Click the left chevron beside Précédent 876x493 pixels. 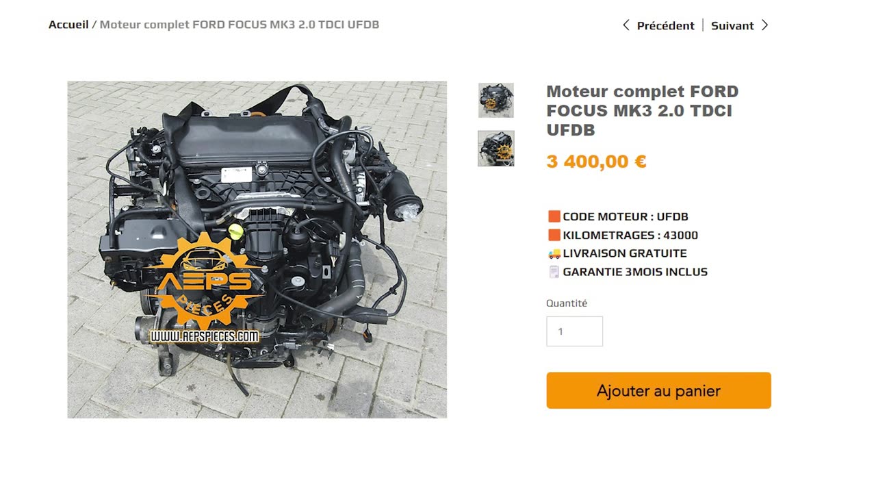click(x=626, y=25)
